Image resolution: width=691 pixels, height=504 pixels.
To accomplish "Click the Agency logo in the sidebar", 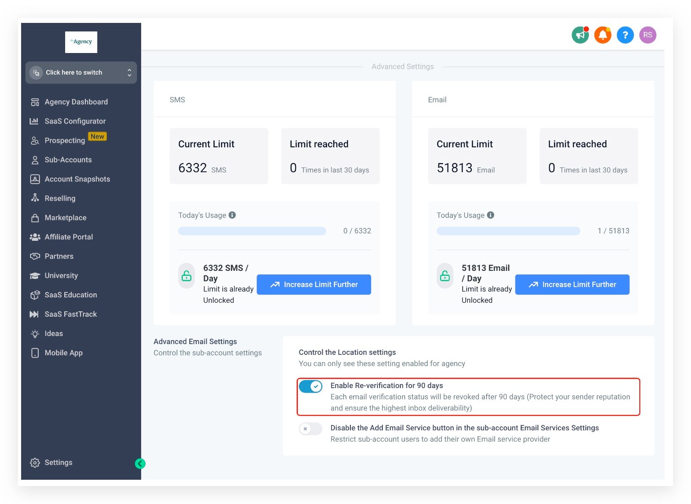I will 81,42.
